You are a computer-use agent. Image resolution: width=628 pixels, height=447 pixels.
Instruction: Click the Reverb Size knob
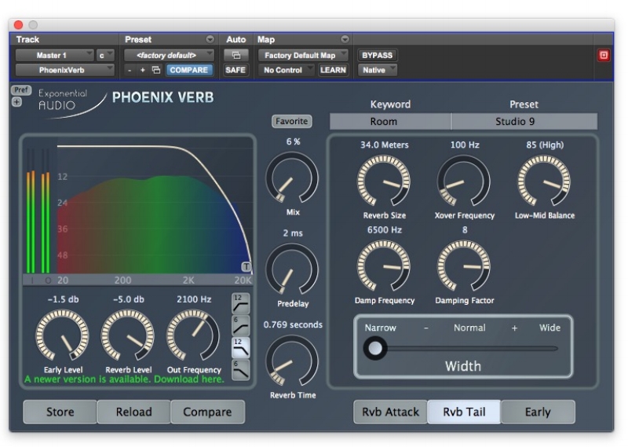[x=384, y=181]
